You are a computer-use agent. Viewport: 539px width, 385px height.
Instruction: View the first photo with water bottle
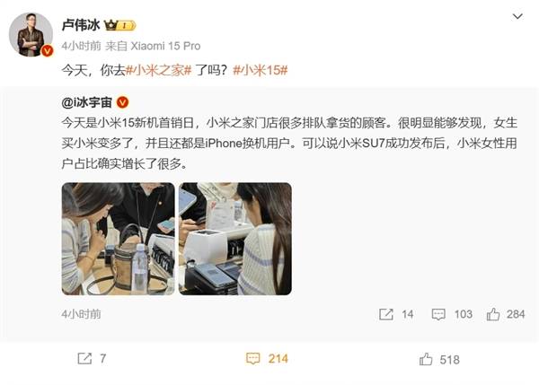pos(119,239)
